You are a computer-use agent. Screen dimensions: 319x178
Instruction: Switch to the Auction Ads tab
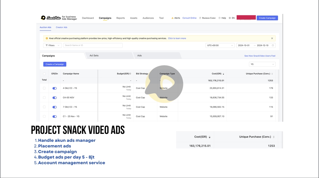click(x=46, y=28)
